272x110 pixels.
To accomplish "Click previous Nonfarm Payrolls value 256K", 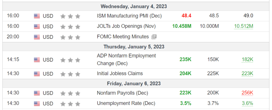I will coord(247,93).
